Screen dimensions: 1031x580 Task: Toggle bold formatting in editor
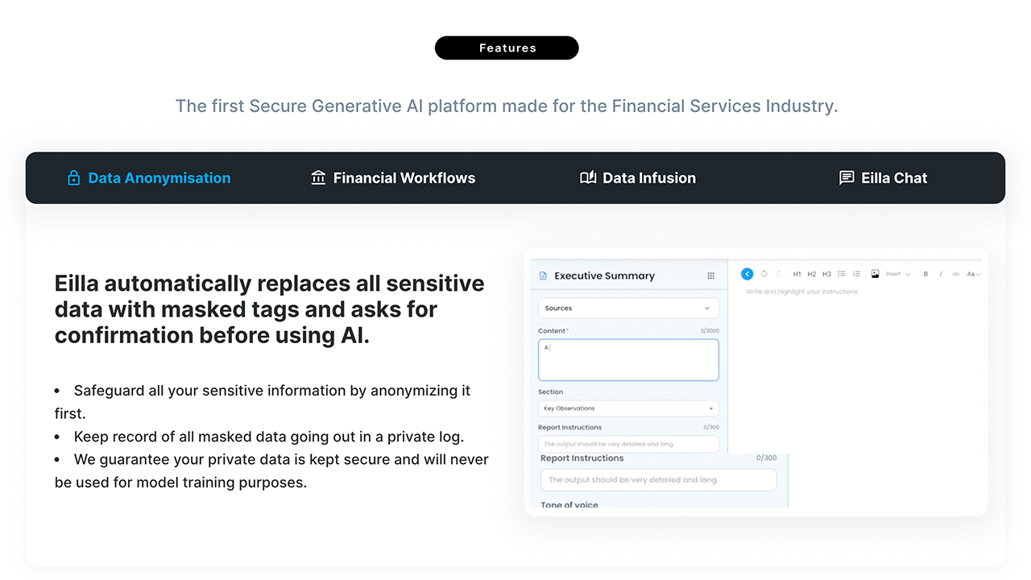coord(925,274)
